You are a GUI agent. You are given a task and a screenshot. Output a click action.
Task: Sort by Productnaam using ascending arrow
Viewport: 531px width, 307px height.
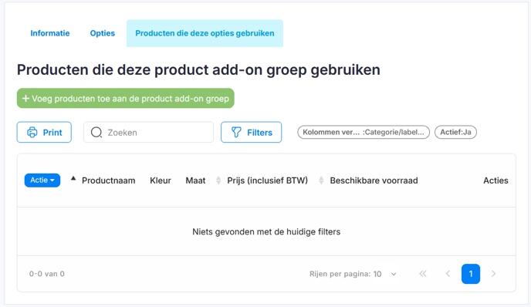73,178
